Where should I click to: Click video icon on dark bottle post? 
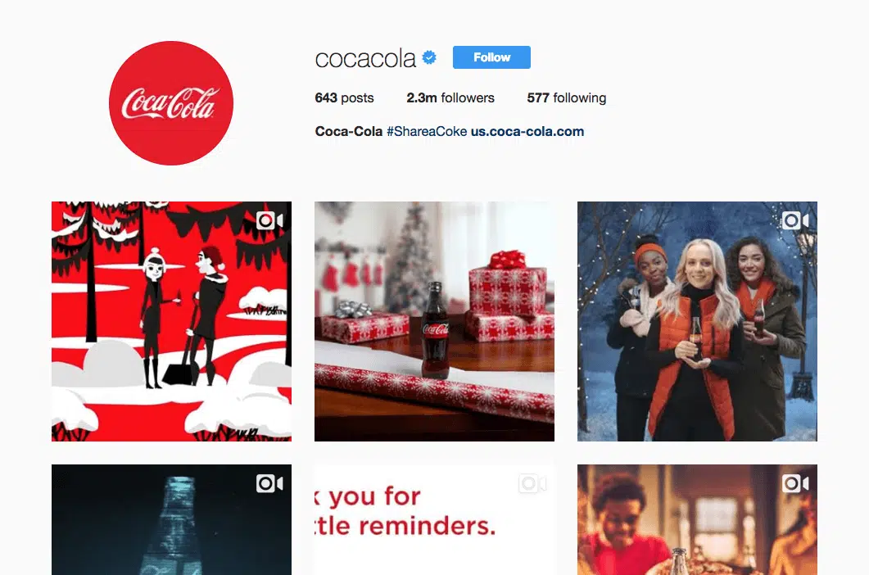(270, 483)
